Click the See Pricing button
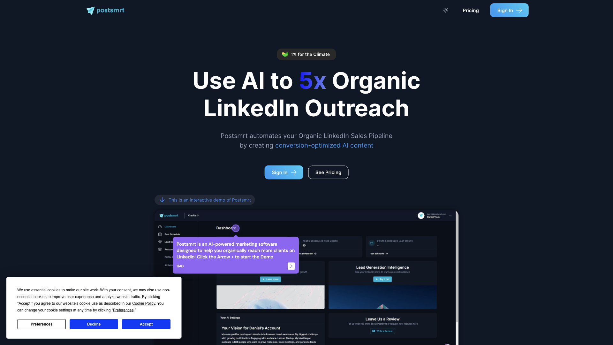The height and width of the screenshot is (345, 613). coord(328,172)
